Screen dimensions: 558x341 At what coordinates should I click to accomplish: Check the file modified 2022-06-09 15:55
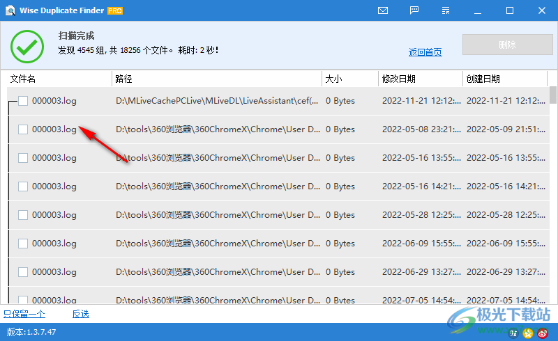click(23, 244)
